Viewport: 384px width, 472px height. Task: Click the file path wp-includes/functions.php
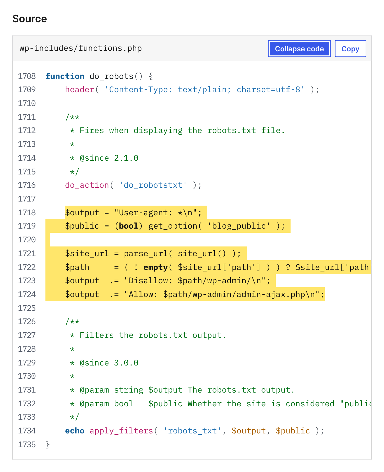coord(81,48)
